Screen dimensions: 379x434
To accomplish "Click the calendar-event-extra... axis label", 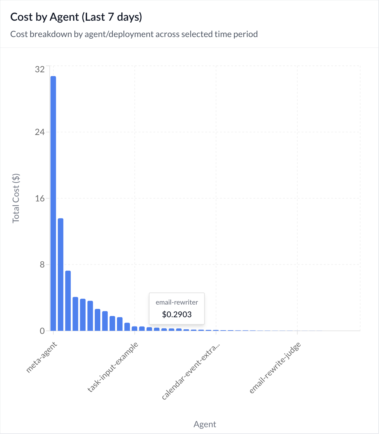I will tap(191, 371).
